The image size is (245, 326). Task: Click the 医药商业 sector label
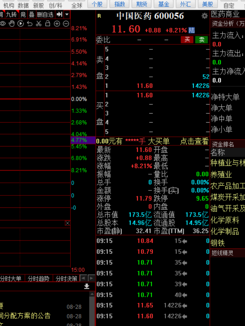(x=225, y=14)
